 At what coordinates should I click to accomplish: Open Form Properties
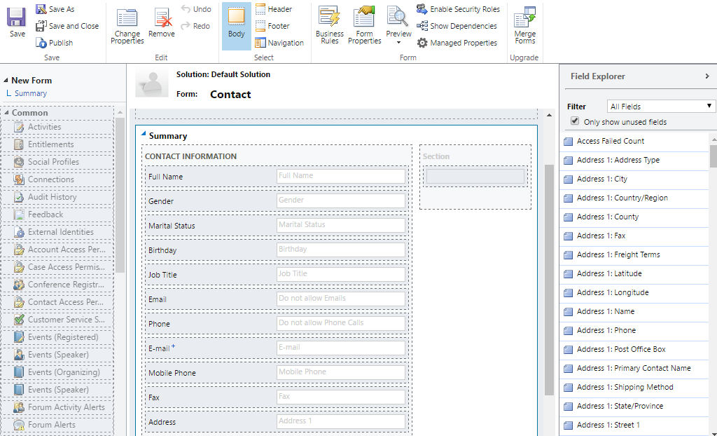364,26
